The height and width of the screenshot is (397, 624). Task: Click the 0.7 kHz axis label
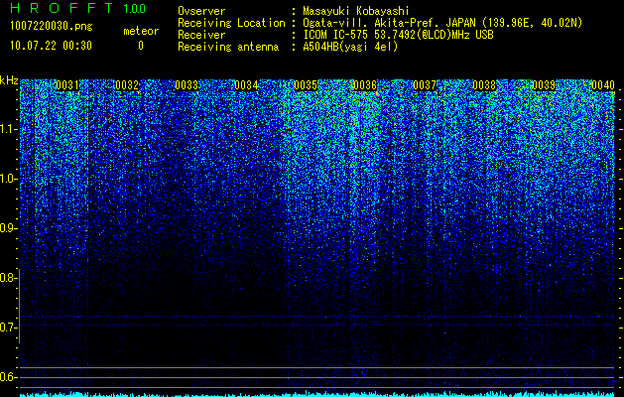pos(8,328)
